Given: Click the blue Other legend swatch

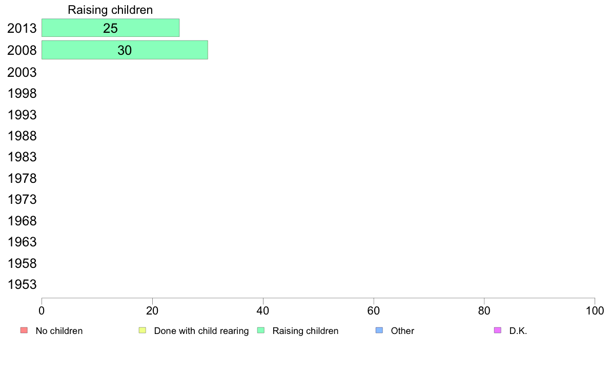Looking at the screenshot, I should [x=379, y=330].
